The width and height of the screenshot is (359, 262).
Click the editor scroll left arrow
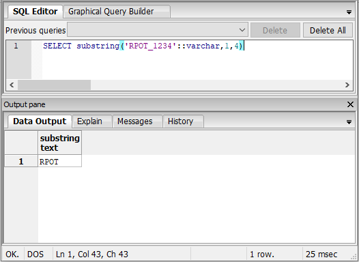click(x=12, y=85)
